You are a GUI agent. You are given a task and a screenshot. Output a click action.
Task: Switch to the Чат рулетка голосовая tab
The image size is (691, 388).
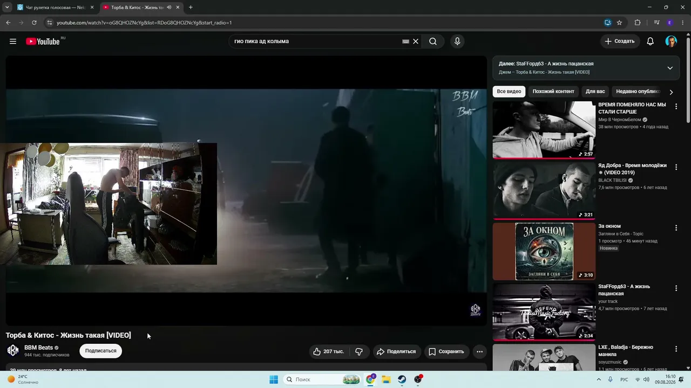(x=56, y=8)
